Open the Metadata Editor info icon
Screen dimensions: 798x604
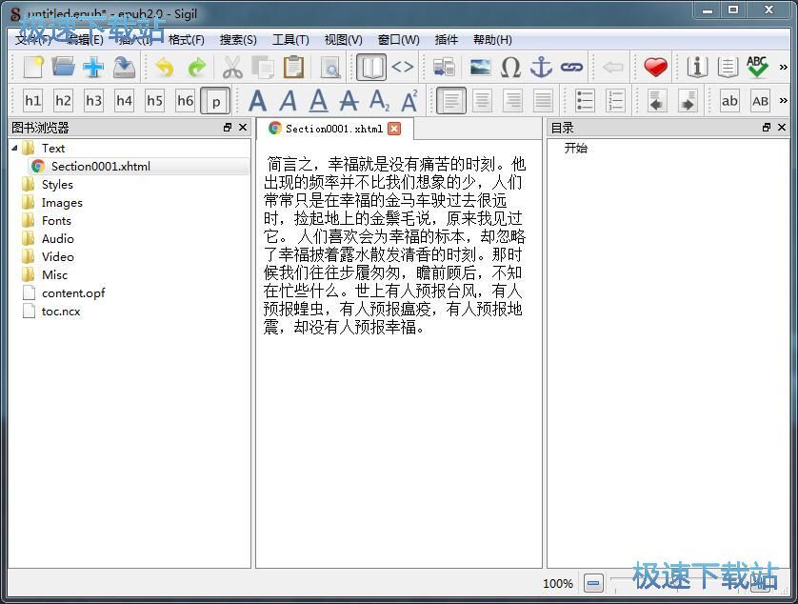(x=697, y=67)
